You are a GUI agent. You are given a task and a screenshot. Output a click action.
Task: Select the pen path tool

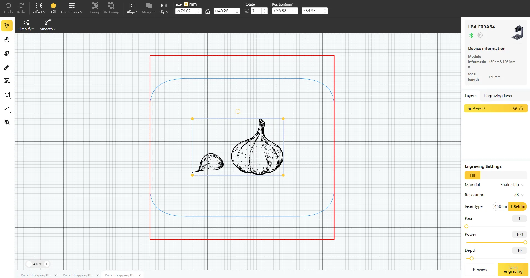(x=7, y=53)
